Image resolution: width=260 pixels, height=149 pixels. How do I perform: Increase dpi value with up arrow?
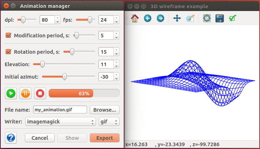pyautogui.click(x=57, y=18)
